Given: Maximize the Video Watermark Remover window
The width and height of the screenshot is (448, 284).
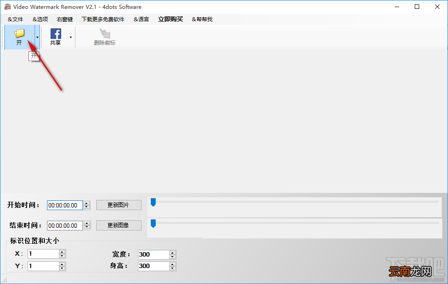Looking at the screenshot, I should (x=417, y=7).
